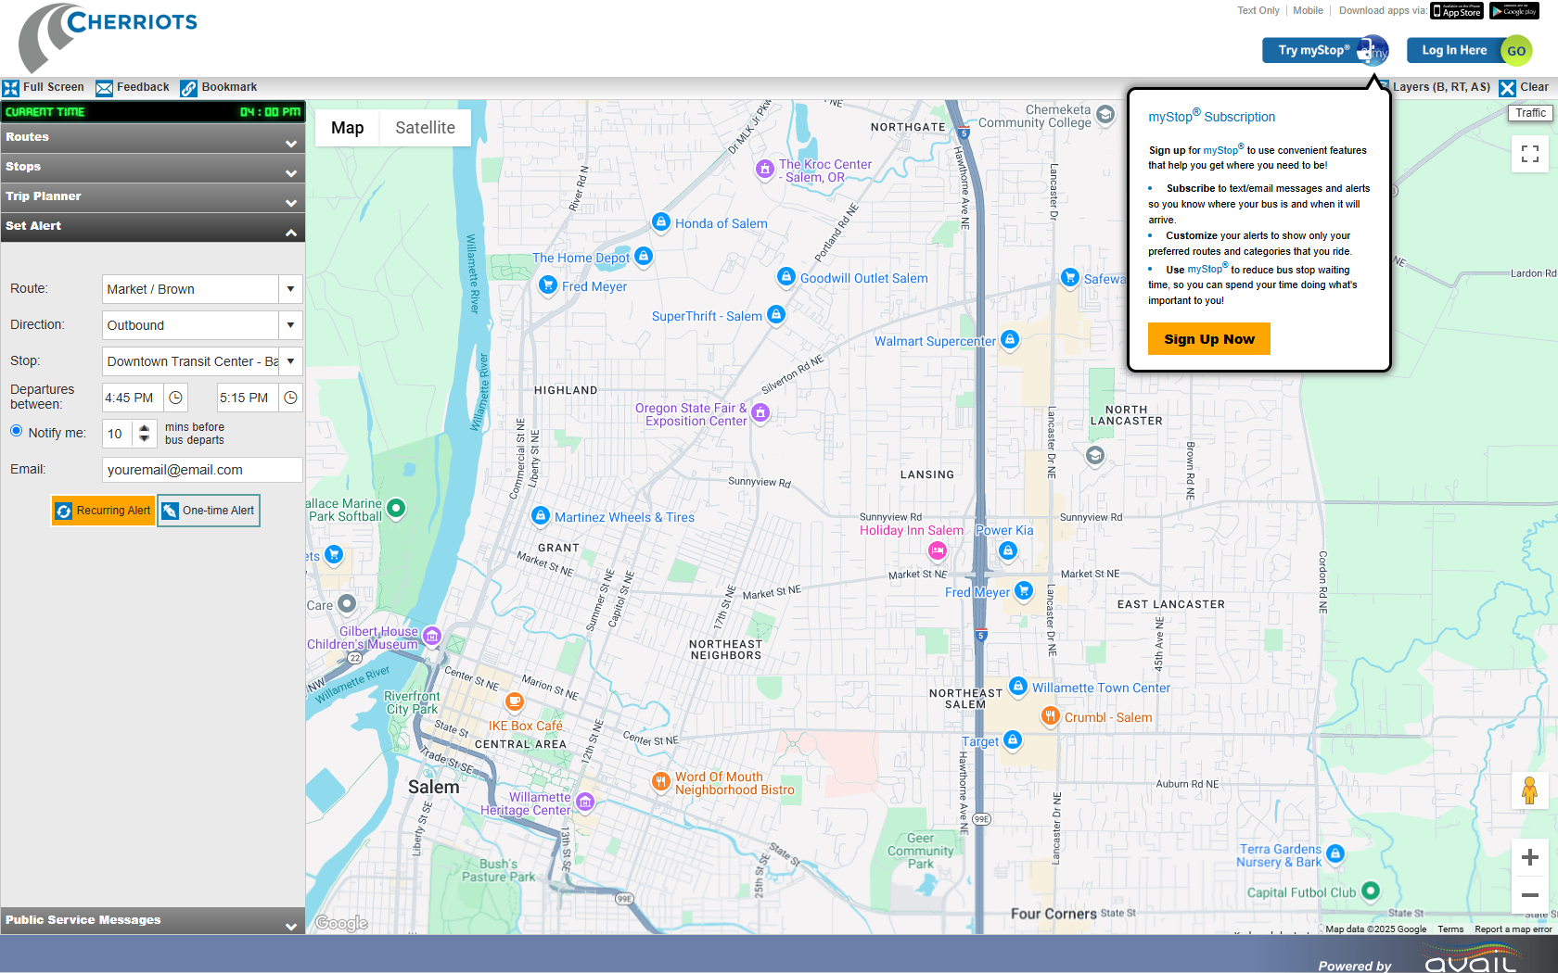Click the Full Screen icon
Viewport: 1558px width, 973px height.
(x=11, y=88)
